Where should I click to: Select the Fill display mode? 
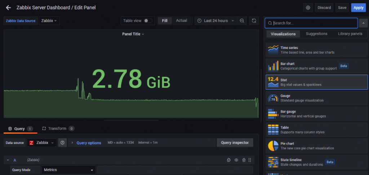pos(165,21)
